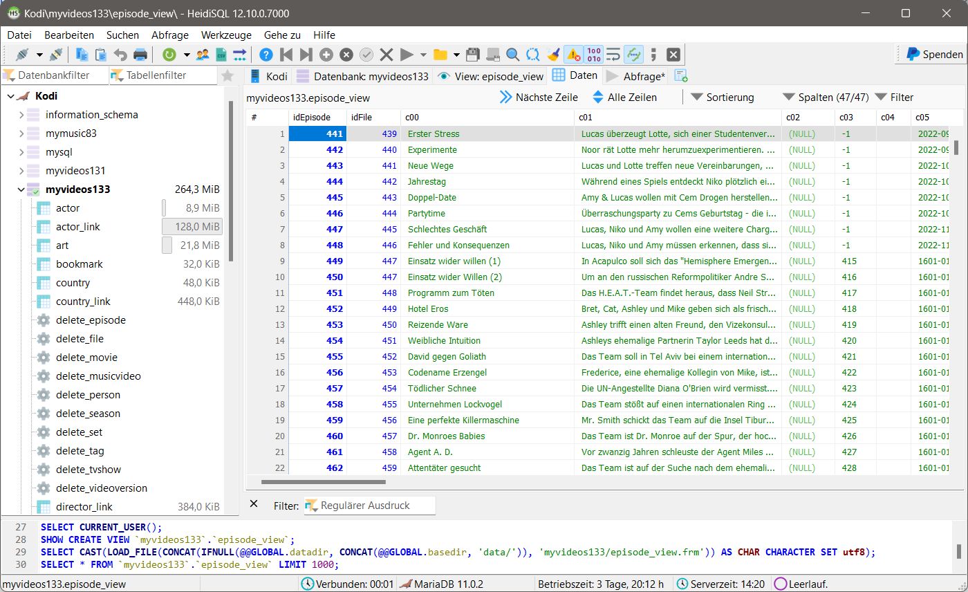Click the green Refresh icon
Screen dimensions: 968x592
click(169, 55)
